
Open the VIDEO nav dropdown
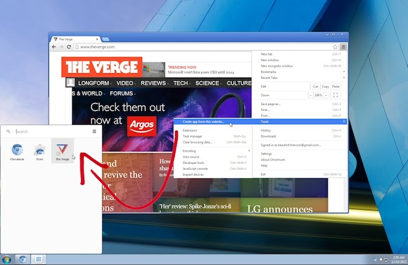[x=126, y=83]
